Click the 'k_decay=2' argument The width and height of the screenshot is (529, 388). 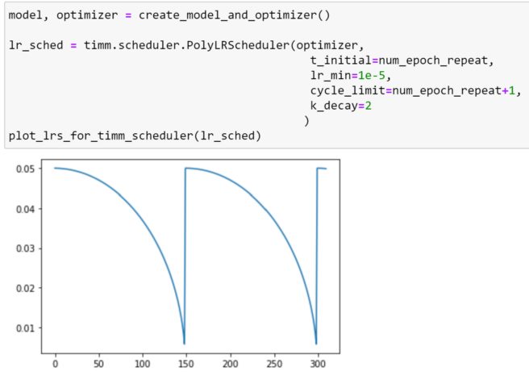[x=341, y=106]
